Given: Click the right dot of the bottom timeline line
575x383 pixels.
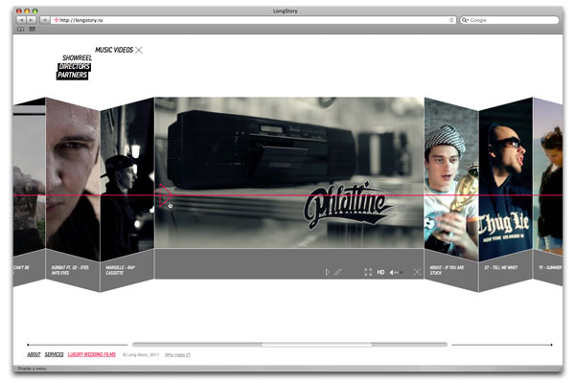Looking at the screenshot, I should point(551,345).
